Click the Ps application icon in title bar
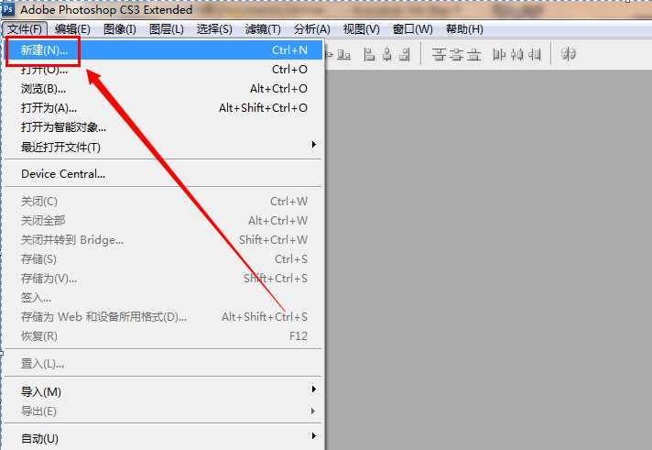This screenshot has height=450, width=652. pos(8,9)
